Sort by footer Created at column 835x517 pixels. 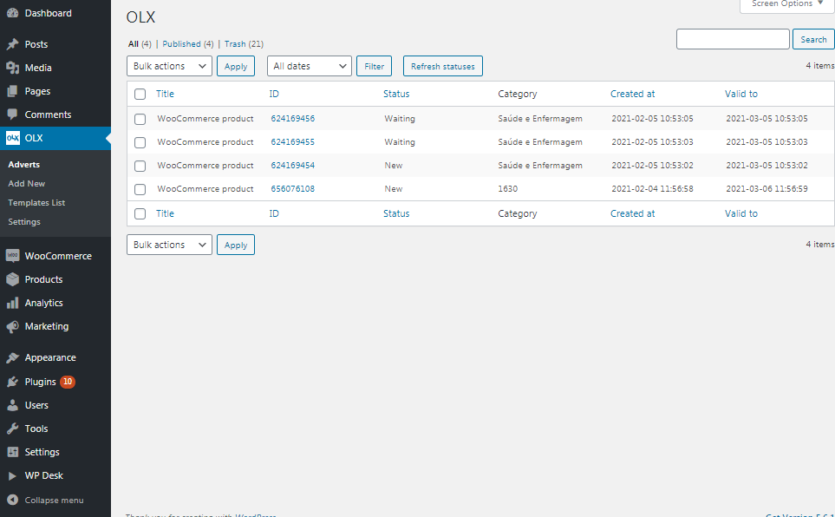tap(633, 213)
